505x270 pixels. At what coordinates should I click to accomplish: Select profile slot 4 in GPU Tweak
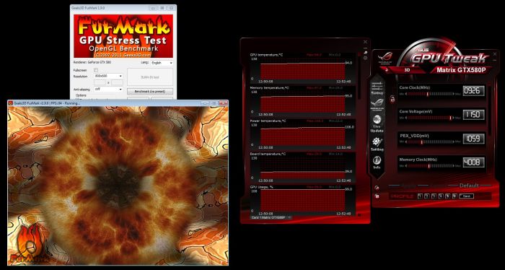click(441, 196)
